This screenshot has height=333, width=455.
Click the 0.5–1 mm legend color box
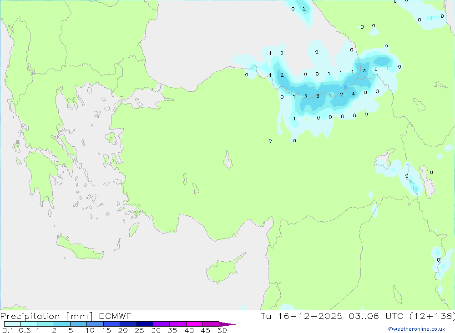(29, 324)
